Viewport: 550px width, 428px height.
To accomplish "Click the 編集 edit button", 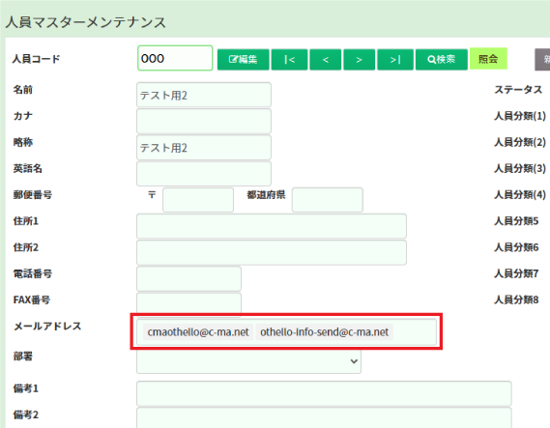I will (243, 60).
